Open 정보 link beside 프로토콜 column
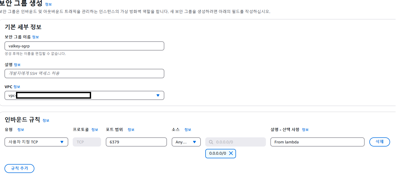This screenshot has width=399, height=174. click(95, 130)
